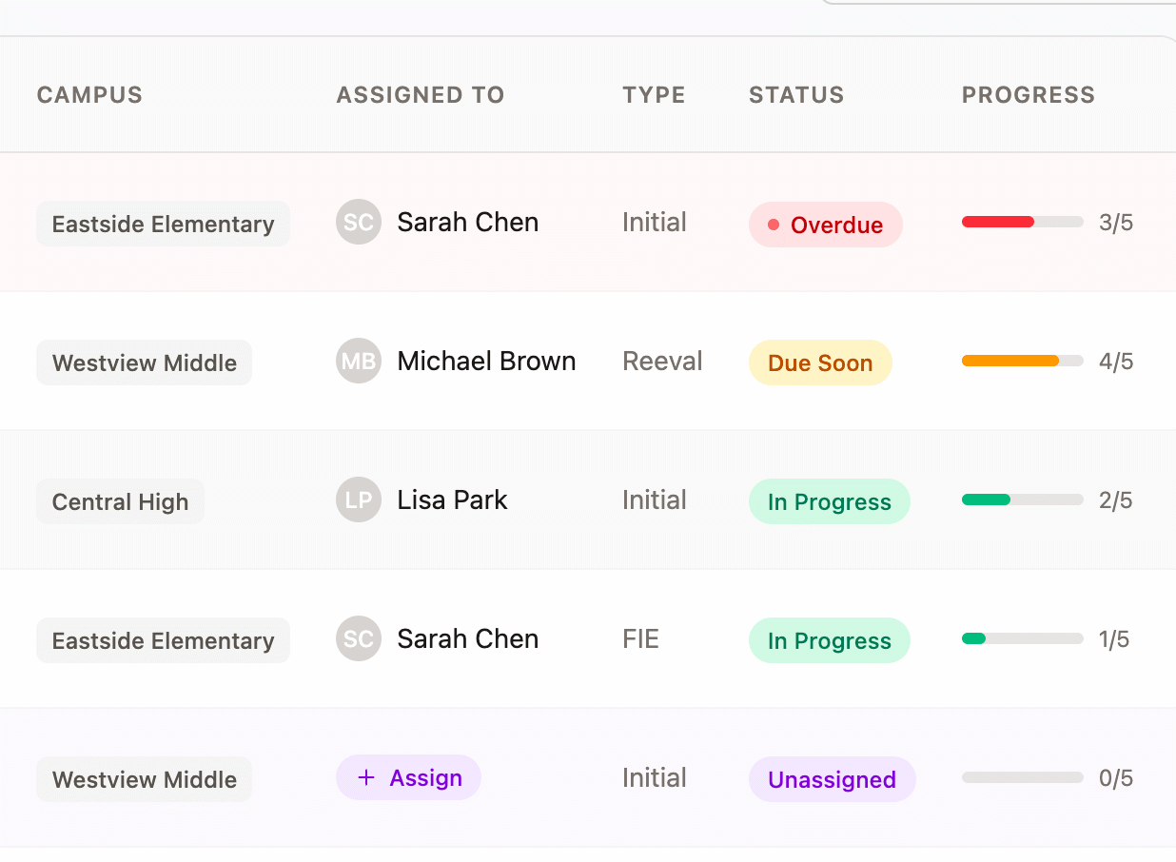Click the name Sarah Chen in the FIE row

click(468, 639)
